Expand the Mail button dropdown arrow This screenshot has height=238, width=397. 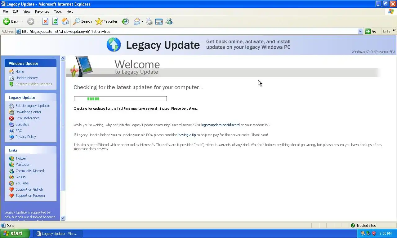[142, 21]
